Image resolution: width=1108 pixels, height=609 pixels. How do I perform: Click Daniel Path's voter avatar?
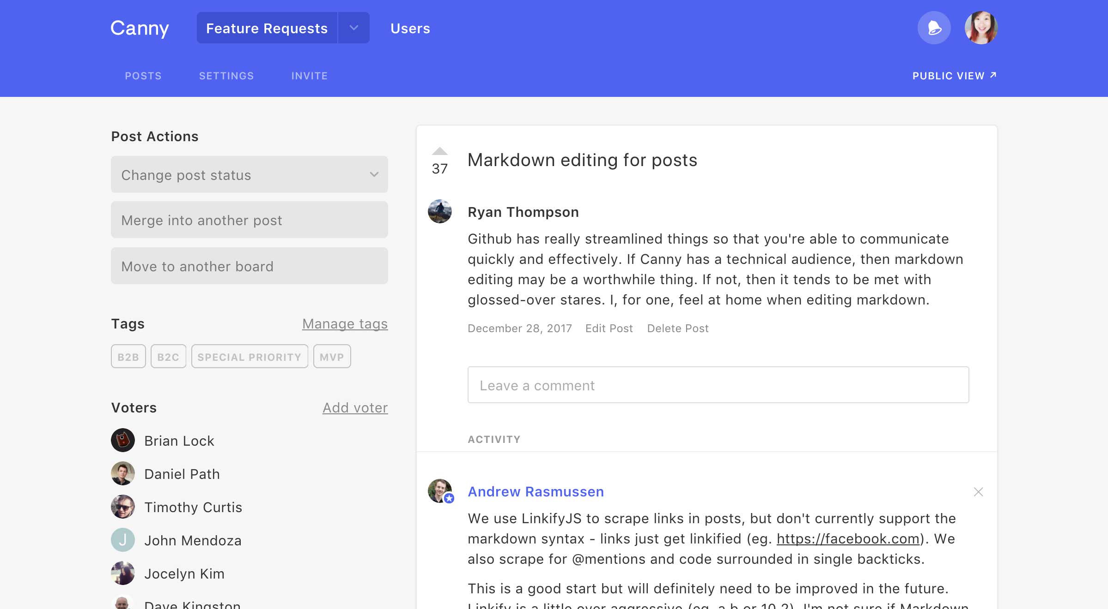(123, 473)
